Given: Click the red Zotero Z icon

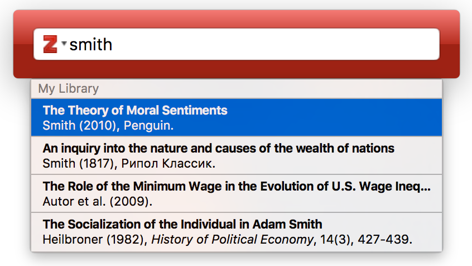Looking at the screenshot, I should (50, 44).
